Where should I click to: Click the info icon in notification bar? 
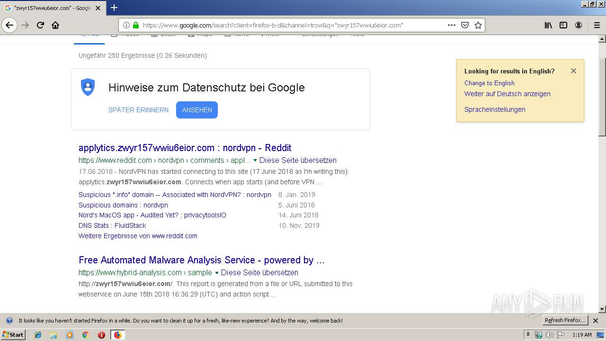tap(9, 321)
